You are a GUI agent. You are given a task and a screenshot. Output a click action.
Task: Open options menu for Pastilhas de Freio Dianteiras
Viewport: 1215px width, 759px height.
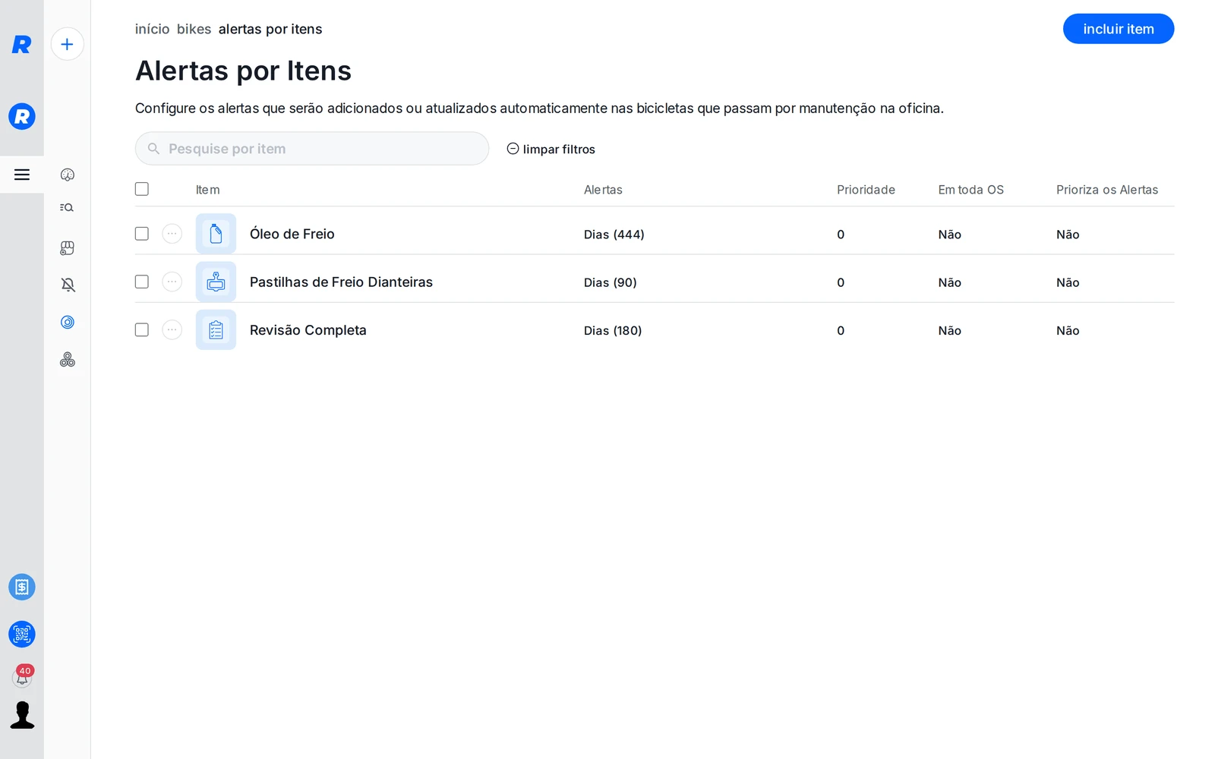coord(172,282)
